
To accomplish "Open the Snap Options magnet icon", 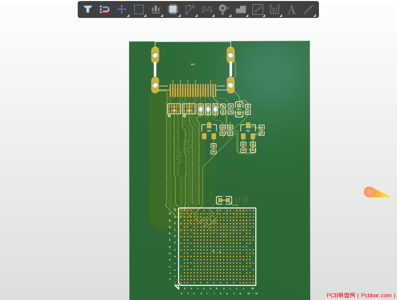I will pos(104,9).
